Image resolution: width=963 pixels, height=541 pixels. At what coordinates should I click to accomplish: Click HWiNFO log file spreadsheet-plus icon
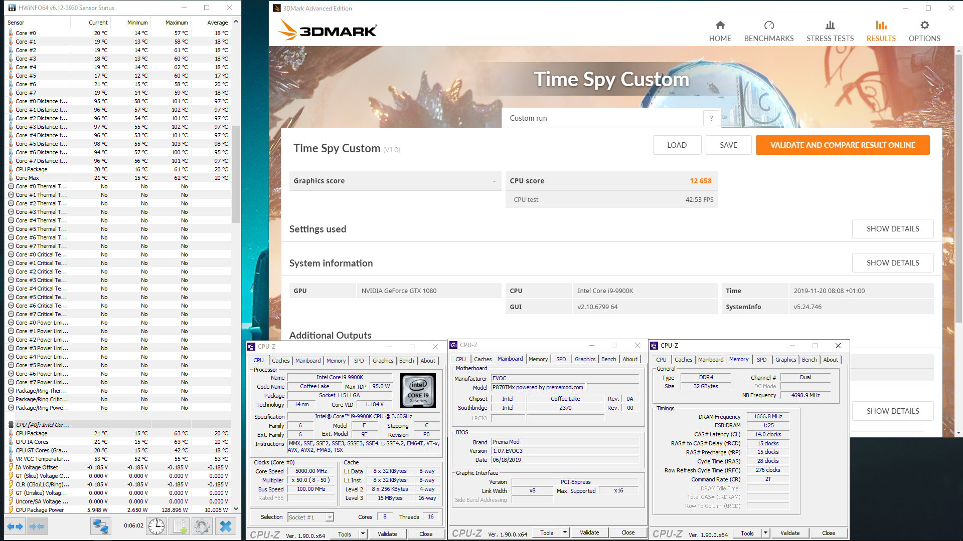point(179,526)
